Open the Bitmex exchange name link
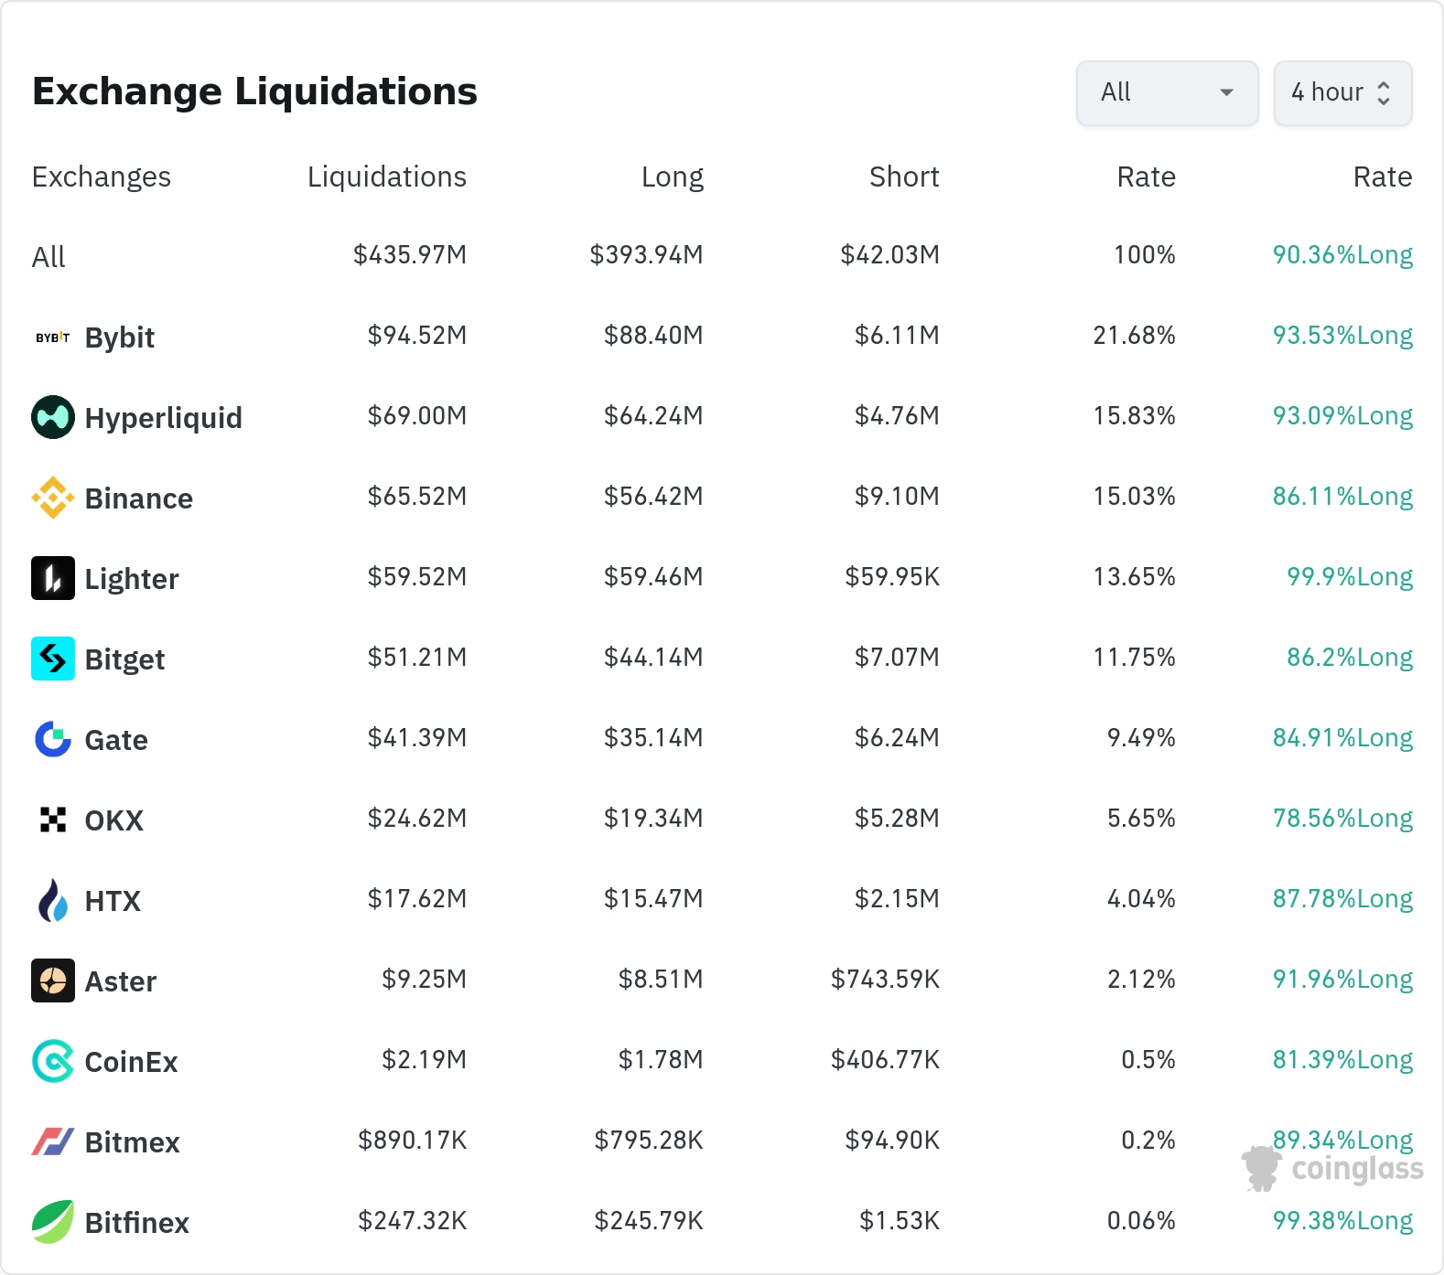Image resolution: width=1444 pixels, height=1275 pixels. click(x=132, y=1142)
